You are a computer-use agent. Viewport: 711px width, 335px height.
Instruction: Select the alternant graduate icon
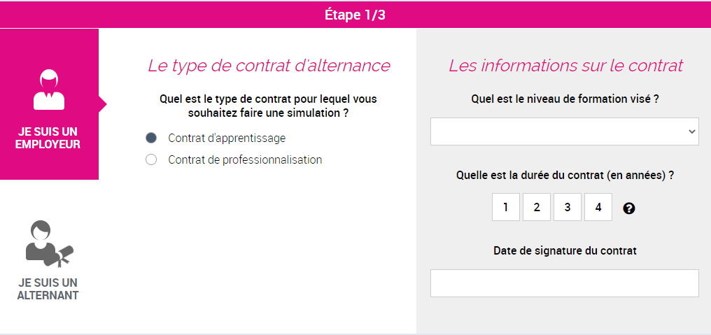pos(49,243)
